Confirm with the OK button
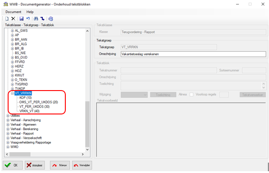Viewport: 269px width, 173px height. click(x=13, y=165)
